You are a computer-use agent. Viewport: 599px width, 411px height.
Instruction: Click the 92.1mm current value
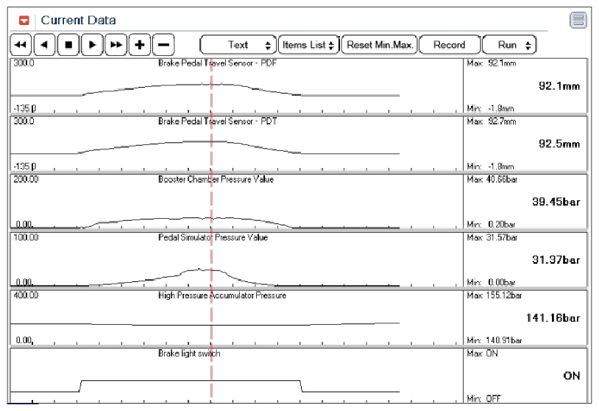559,86
